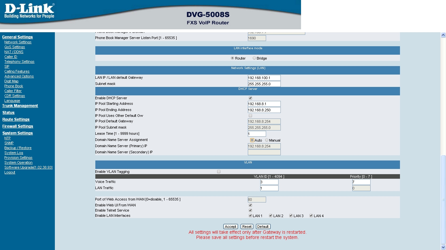
Task: Disable the Enable DHCP Server checkbox
Action: coord(250,98)
